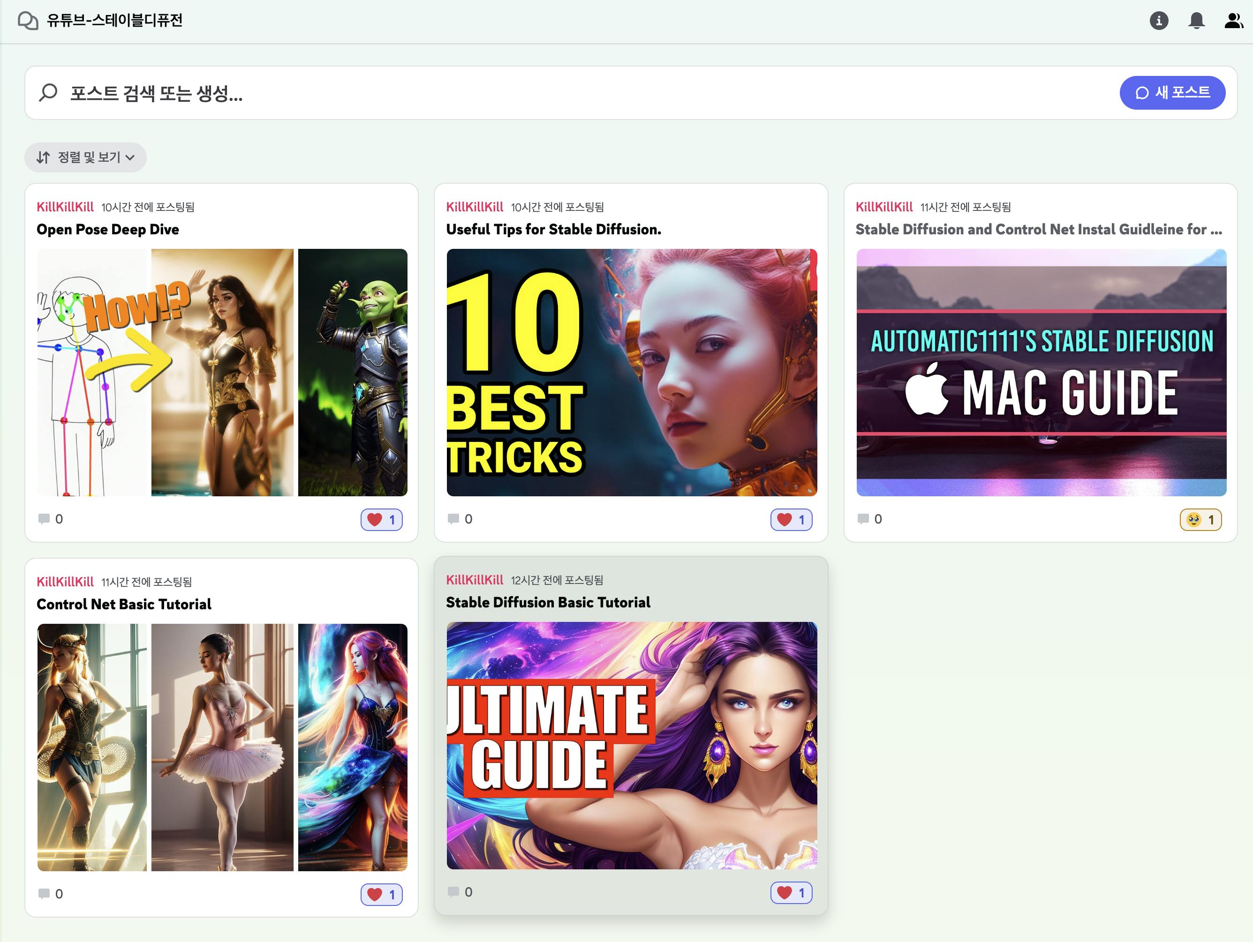
Task: Toggle heart reaction on Stable Diffusion Basic Tutorial
Action: pos(792,893)
